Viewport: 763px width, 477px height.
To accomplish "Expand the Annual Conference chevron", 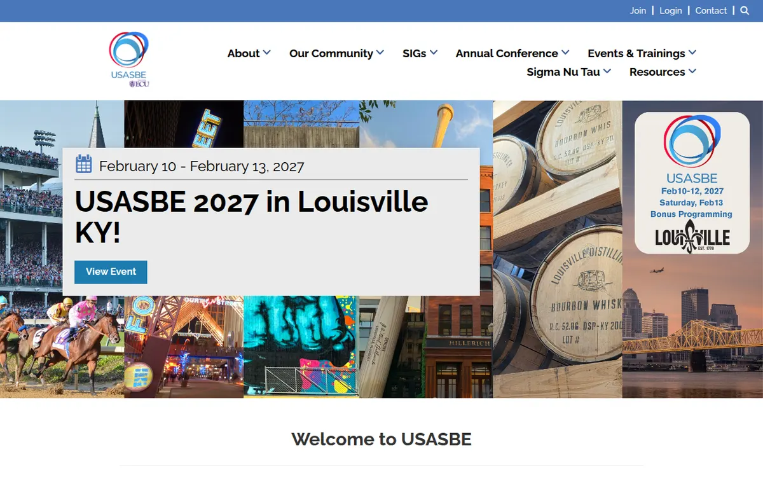I will (565, 53).
